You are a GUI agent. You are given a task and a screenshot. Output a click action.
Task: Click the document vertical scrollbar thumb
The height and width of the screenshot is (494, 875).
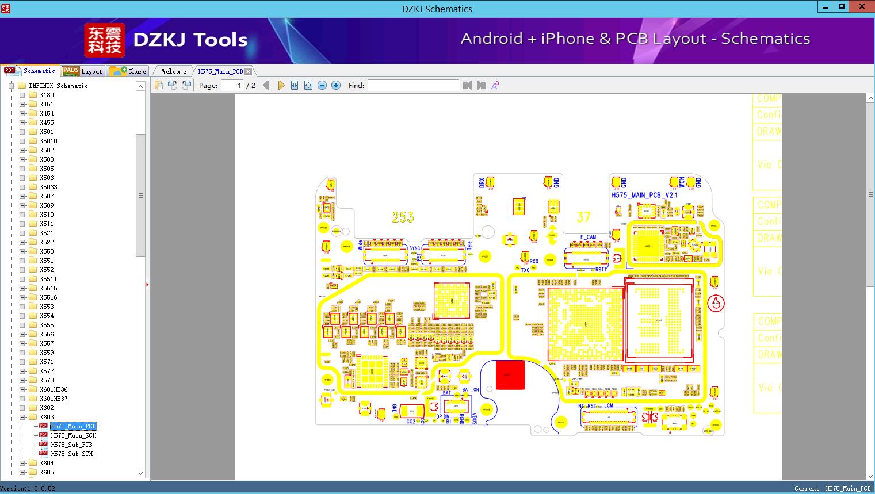pyautogui.click(x=870, y=194)
